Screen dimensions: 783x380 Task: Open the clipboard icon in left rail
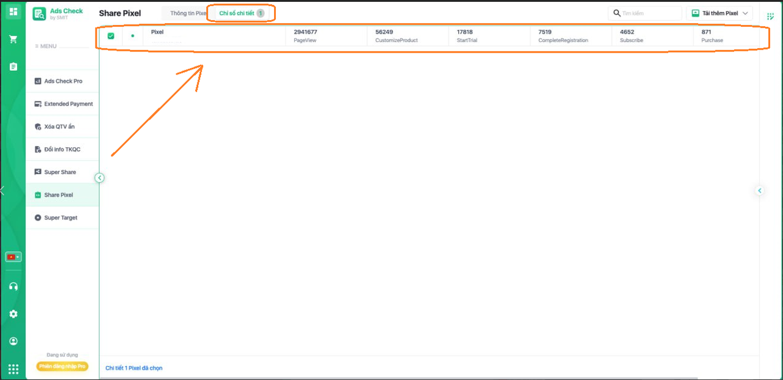coord(13,67)
